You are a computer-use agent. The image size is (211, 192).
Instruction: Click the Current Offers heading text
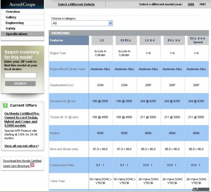click(23, 105)
